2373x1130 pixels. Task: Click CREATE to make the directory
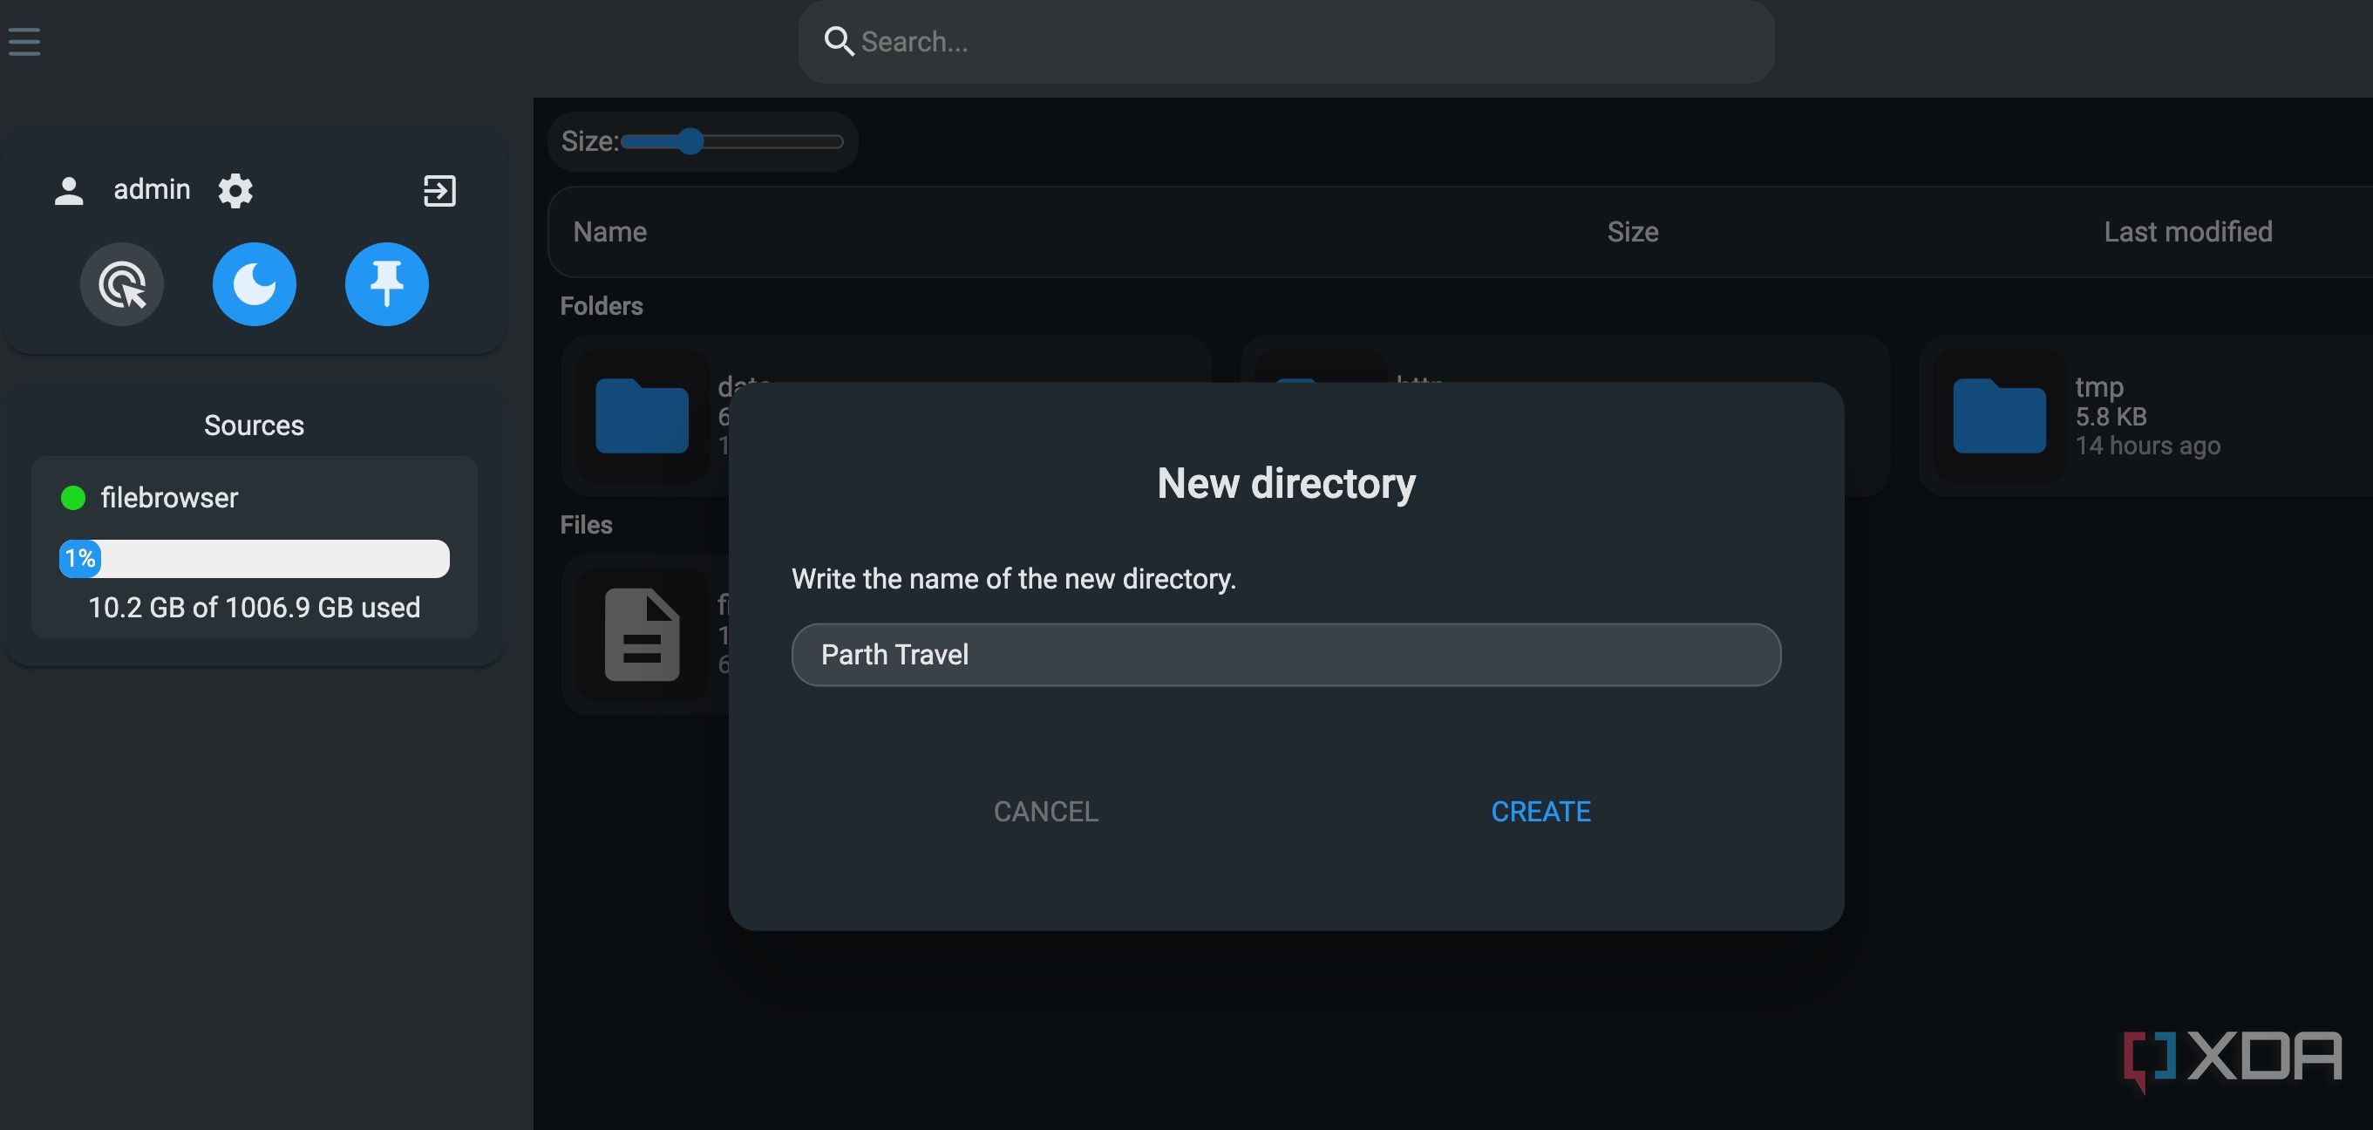click(x=1541, y=811)
